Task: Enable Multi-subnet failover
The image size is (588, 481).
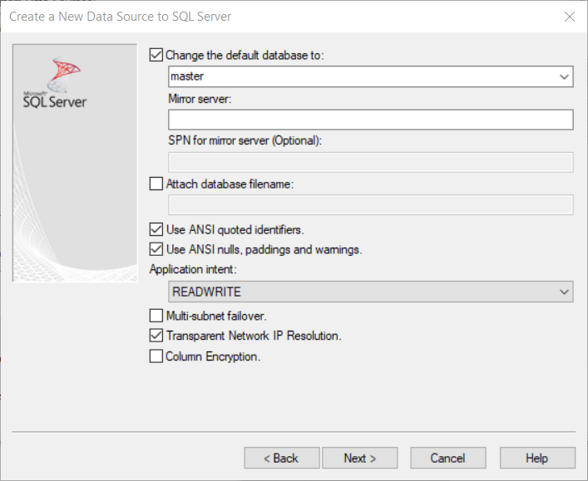Action: [x=156, y=316]
